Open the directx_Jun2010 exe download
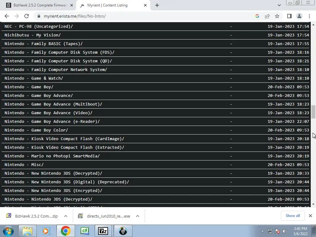The height and width of the screenshot is (237, 316). tap(104, 216)
